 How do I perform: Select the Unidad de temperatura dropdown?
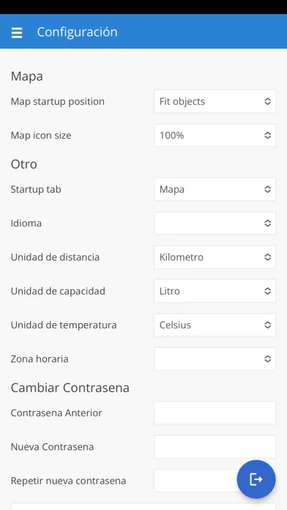pos(215,325)
